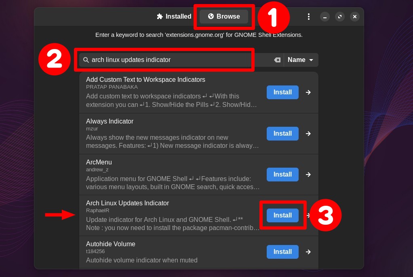Clear the search text with backspace icon

(x=277, y=60)
